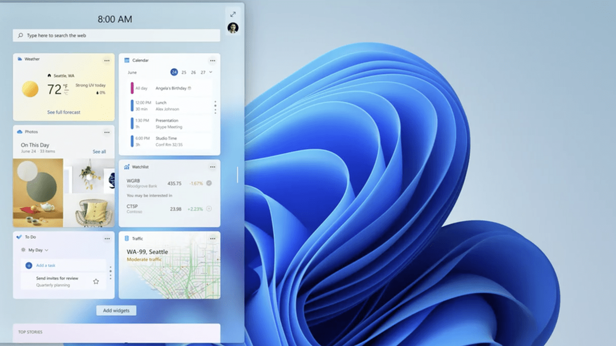Expand the widgets panel to full screen
Viewport: 616px width, 346px height.
click(233, 14)
